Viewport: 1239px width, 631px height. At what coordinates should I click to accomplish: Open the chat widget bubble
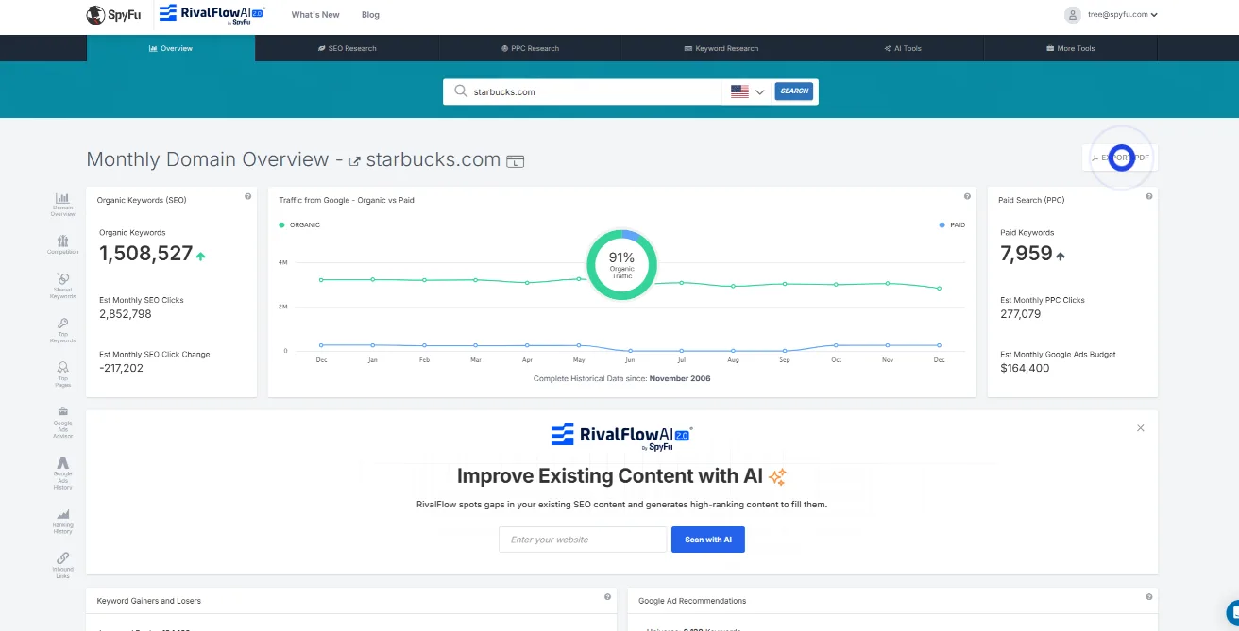(1232, 611)
